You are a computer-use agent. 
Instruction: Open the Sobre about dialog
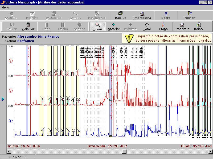[166, 15]
